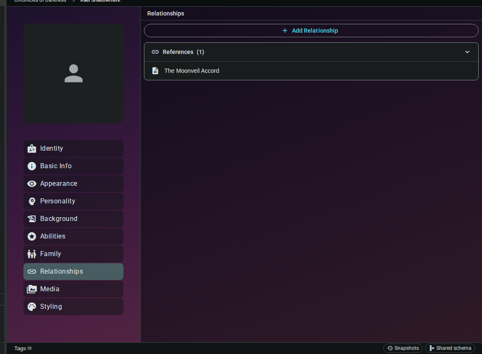Switch to the Basic Info section
Image resolution: width=482 pixels, height=354 pixels.
pos(74,166)
